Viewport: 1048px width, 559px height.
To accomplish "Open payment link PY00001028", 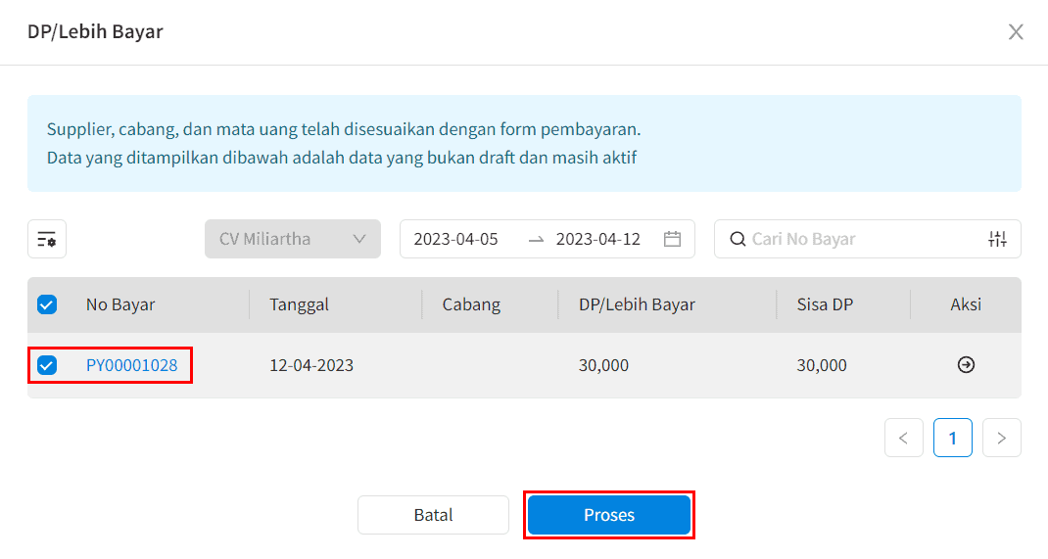I will tap(131, 365).
